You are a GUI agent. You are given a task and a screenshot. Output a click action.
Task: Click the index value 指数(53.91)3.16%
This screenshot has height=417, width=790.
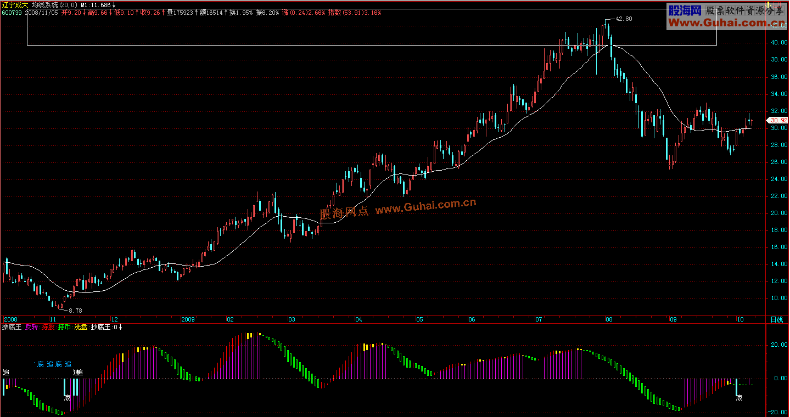355,12
